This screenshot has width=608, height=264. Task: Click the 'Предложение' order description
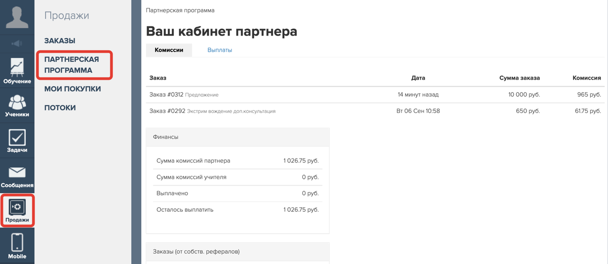click(202, 95)
